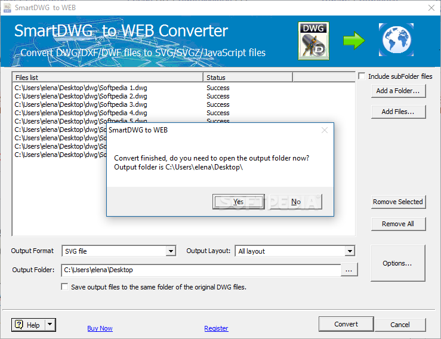
Task: Browse output folder with ellipsis button
Action: (x=349, y=270)
